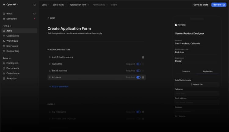Click the Address preview input field

pos(197,111)
